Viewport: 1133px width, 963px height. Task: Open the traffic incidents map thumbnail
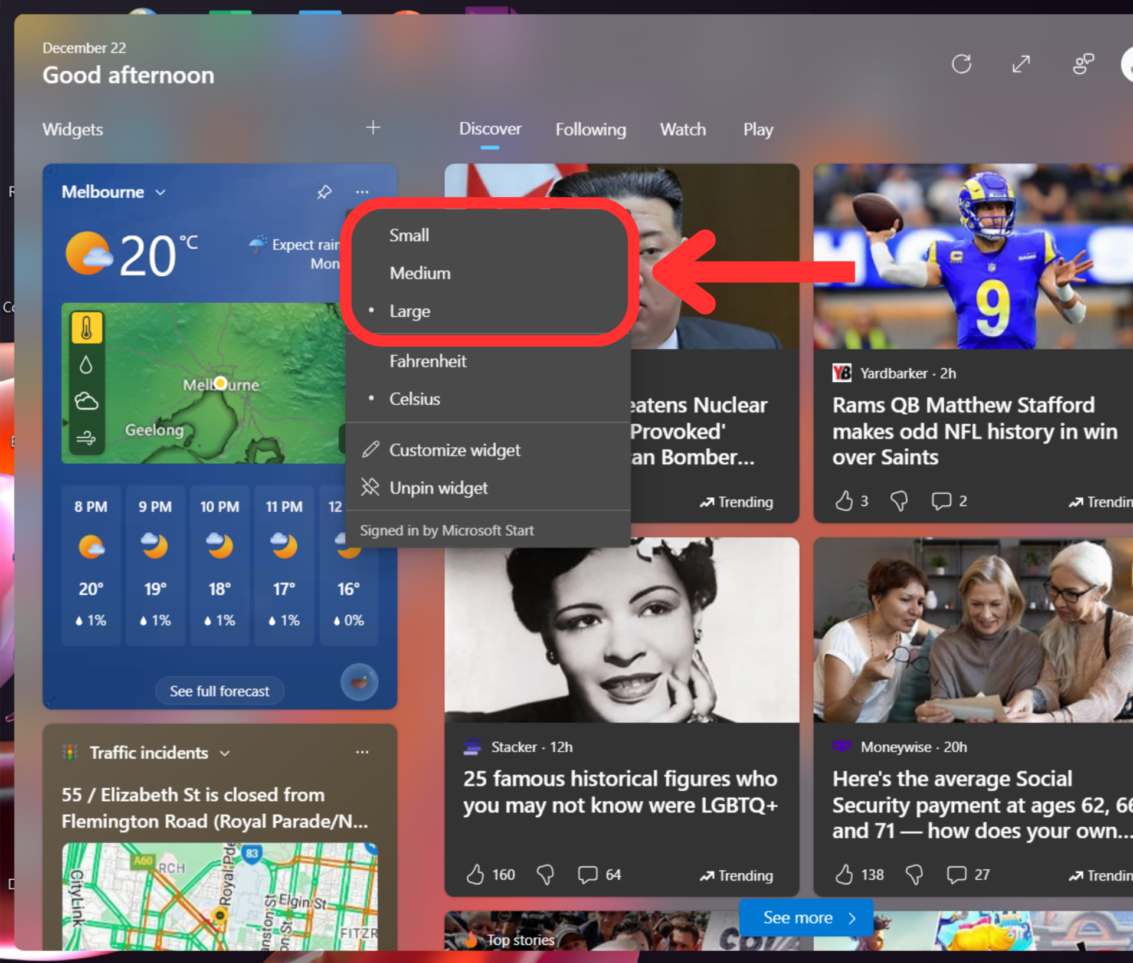click(x=220, y=896)
